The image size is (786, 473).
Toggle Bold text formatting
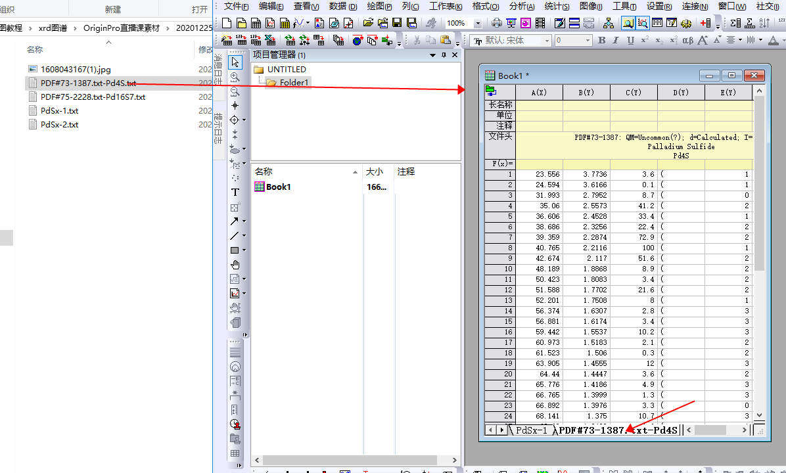[601, 41]
